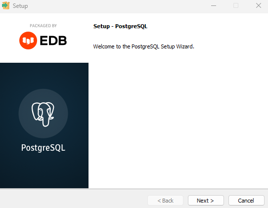The image size is (268, 208).
Task: Click the orange circular EDB logo
Action: click(28, 41)
